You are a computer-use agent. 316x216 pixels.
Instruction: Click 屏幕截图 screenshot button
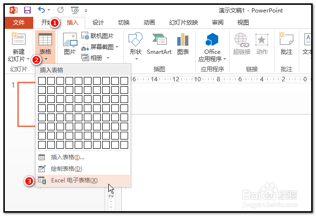point(97,47)
